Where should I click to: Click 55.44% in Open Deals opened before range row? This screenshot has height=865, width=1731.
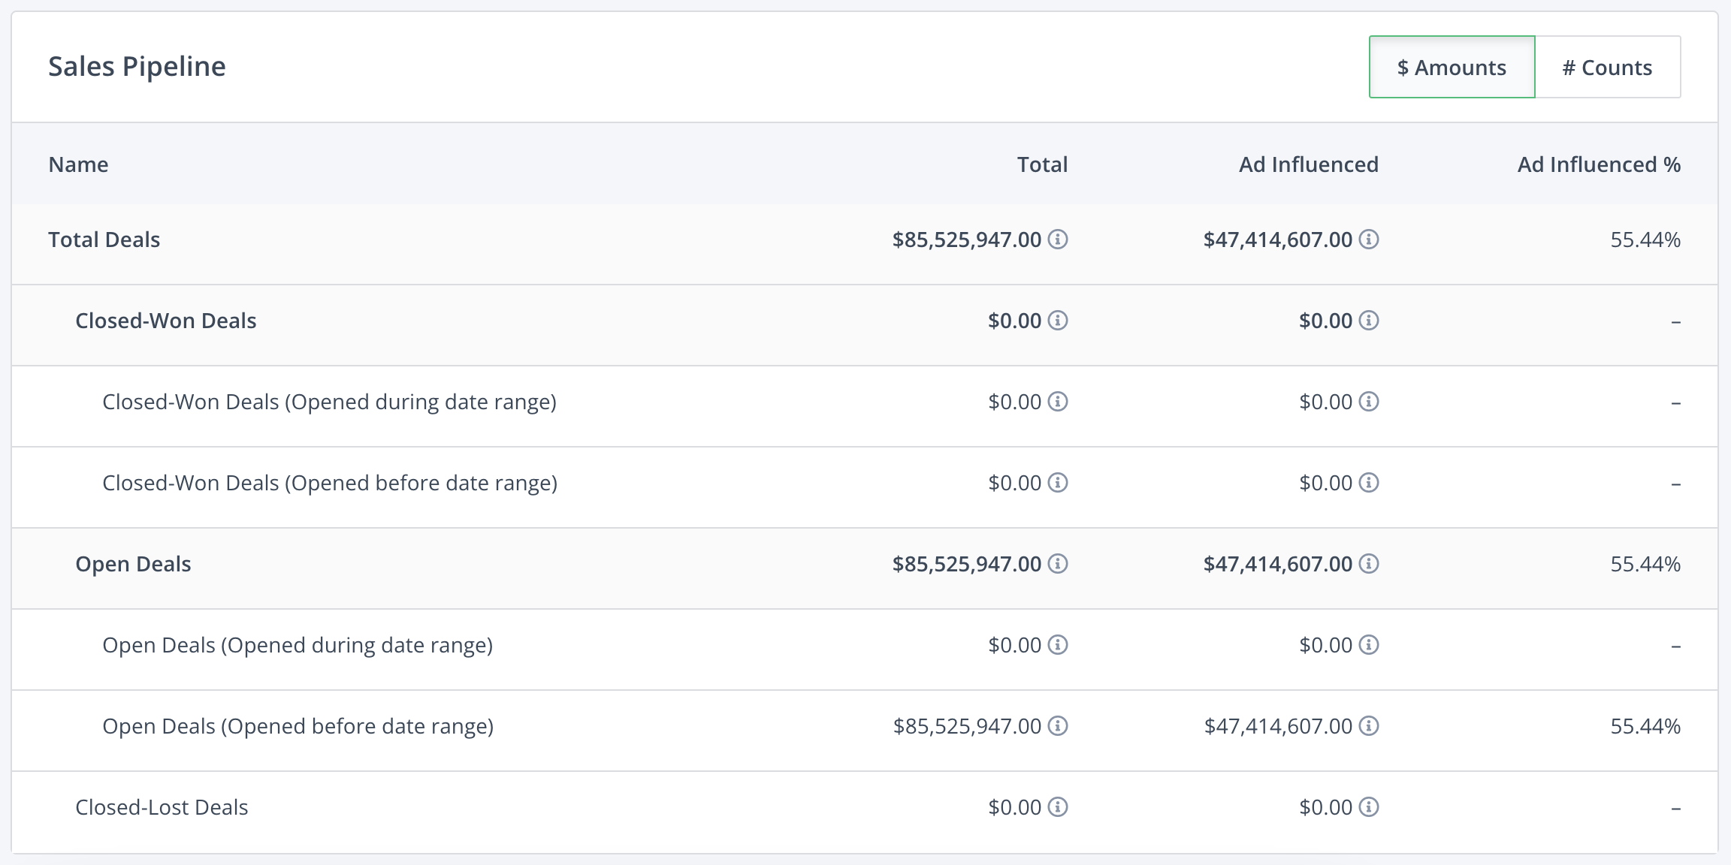tap(1645, 726)
